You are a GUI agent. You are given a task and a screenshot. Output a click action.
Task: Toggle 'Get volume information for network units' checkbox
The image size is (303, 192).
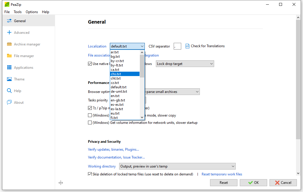[90, 123]
